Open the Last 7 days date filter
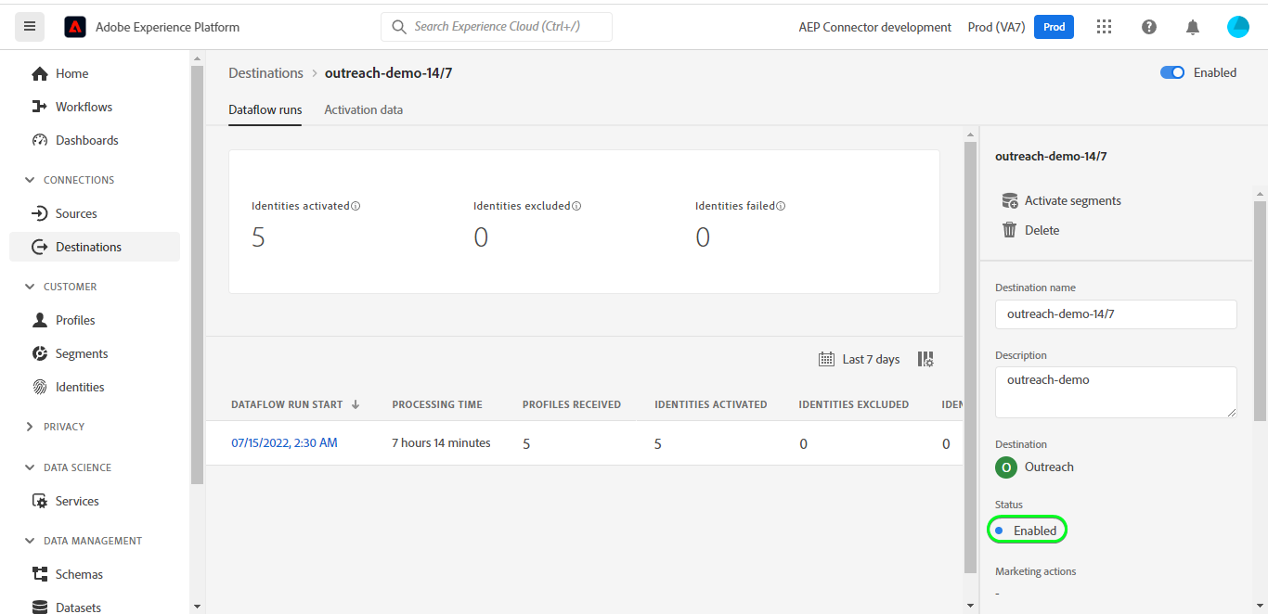1268x614 pixels. click(x=860, y=359)
